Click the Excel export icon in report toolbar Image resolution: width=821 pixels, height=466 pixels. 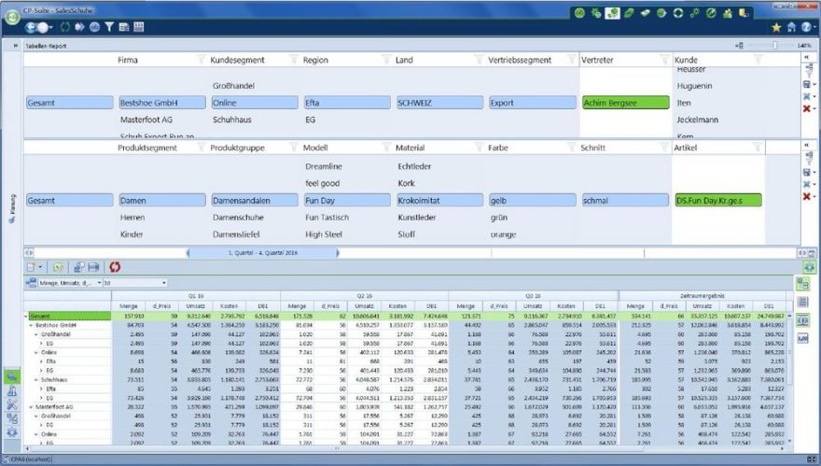pos(58,267)
